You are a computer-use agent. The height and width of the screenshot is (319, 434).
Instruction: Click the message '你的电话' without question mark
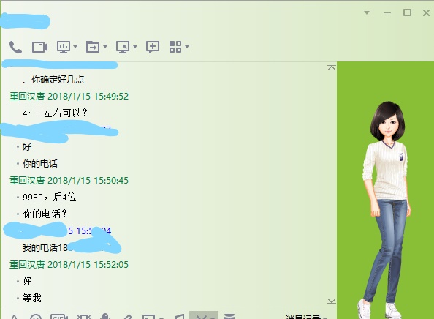pos(40,163)
